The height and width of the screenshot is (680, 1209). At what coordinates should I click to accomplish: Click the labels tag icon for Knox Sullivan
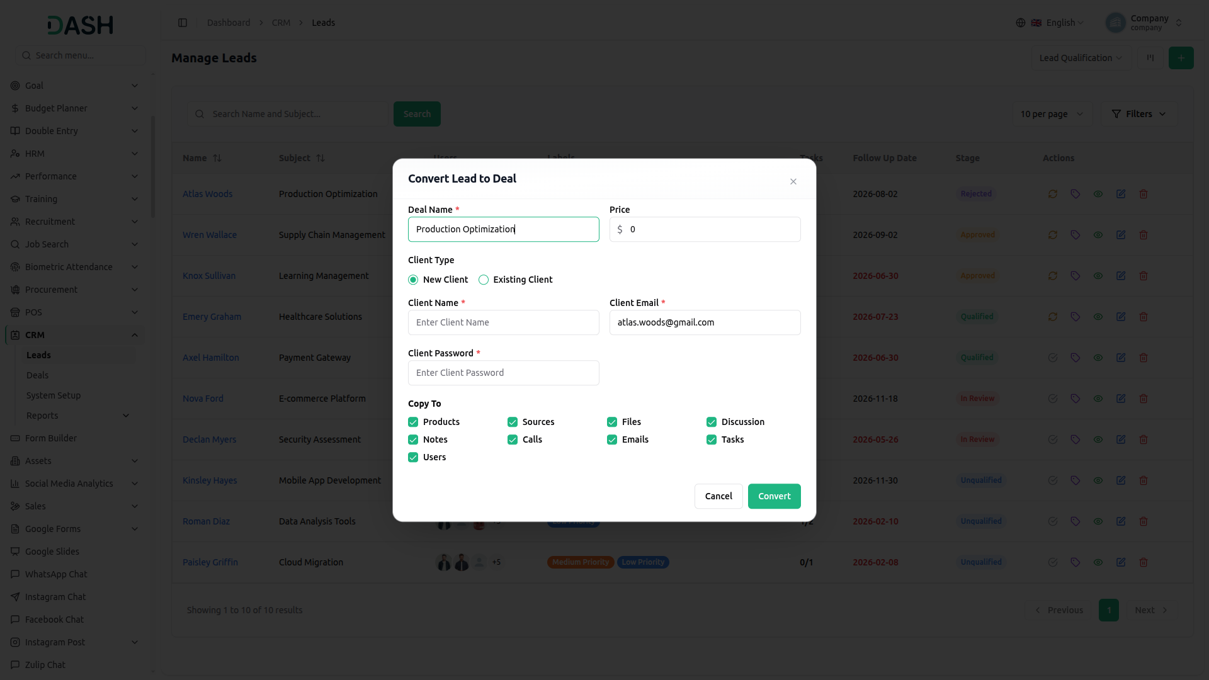1076,276
